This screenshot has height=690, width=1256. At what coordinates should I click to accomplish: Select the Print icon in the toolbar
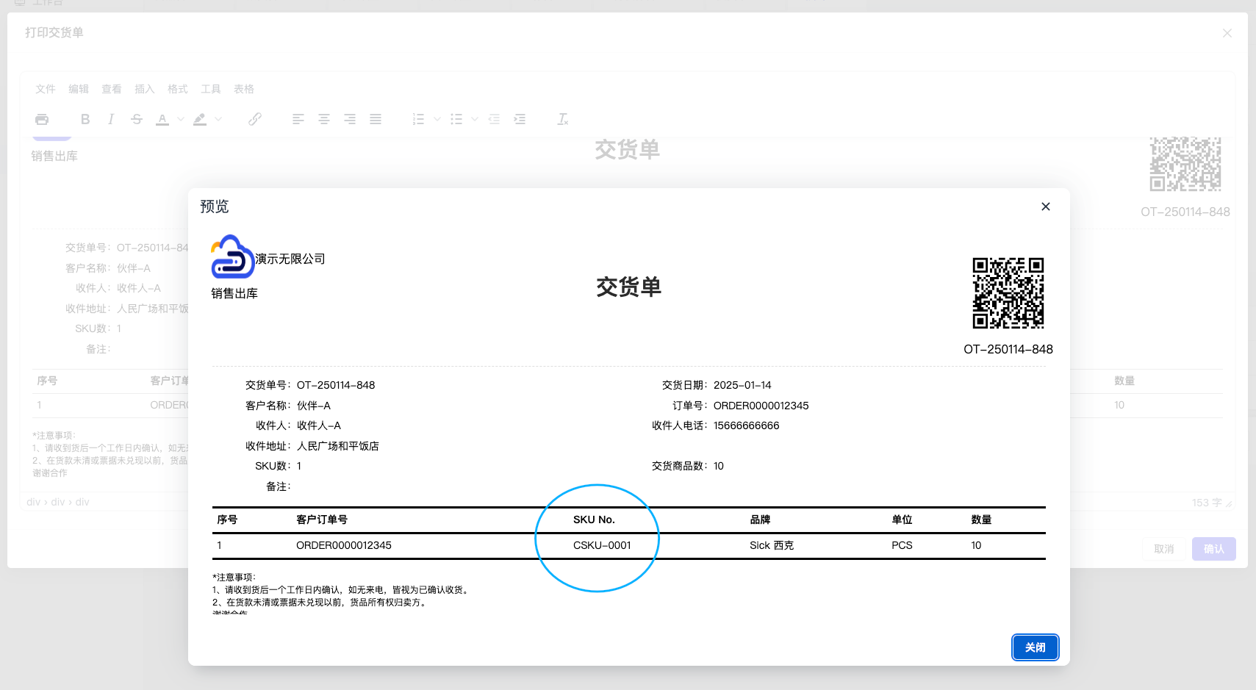coord(42,119)
